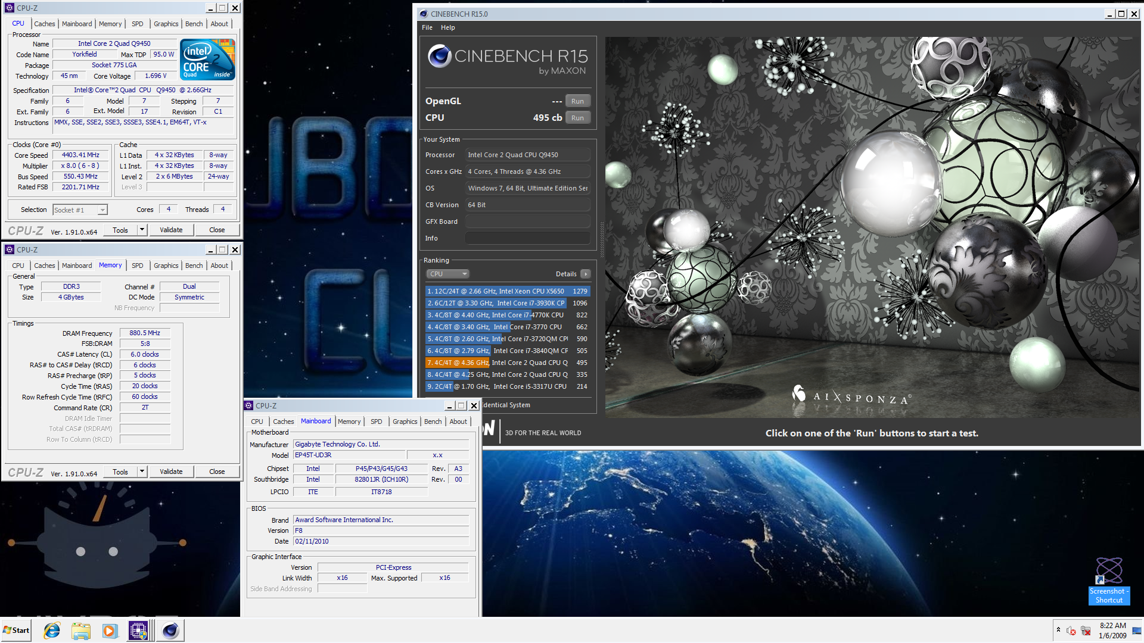This screenshot has height=643, width=1144.
Task: Select Caches tab in Mainboard CPU-Z window
Action: 284,422
